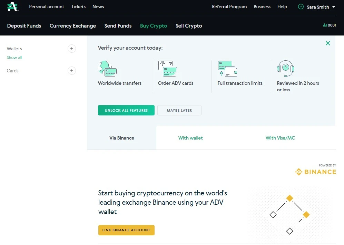Viewport: 344px width, 245px height.
Task: Click the Wallets sidebar label
Action: click(14, 49)
